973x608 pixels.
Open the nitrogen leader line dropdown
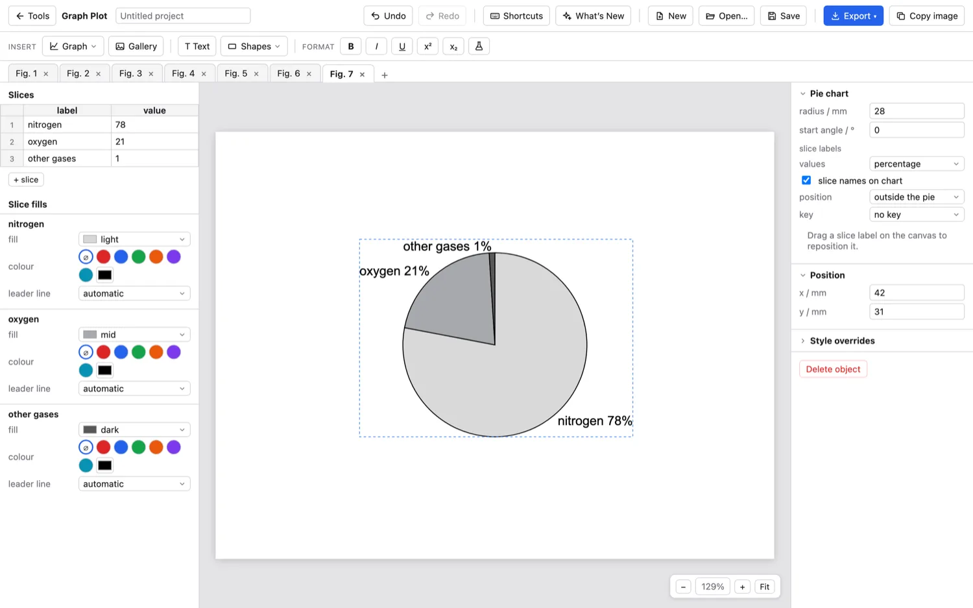pyautogui.click(x=134, y=293)
